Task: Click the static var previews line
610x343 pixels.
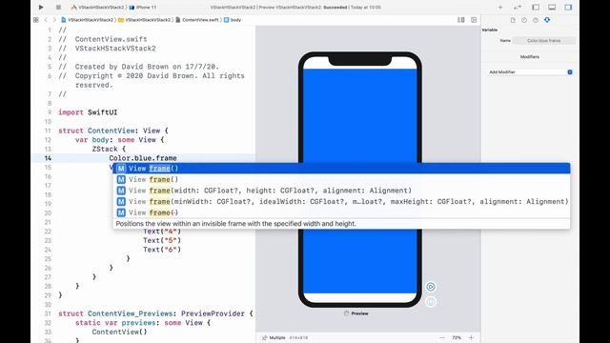Action: pos(143,323)
